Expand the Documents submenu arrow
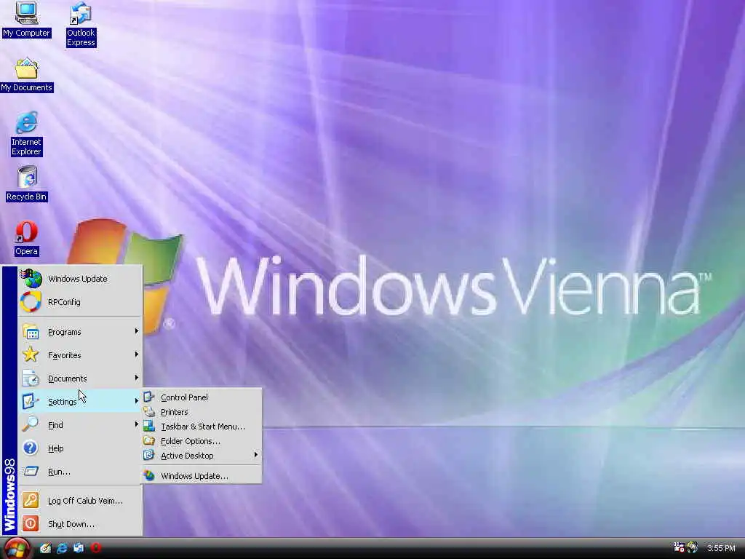The image size is (745, 559). pyautogui.click(x=136, y=378)
